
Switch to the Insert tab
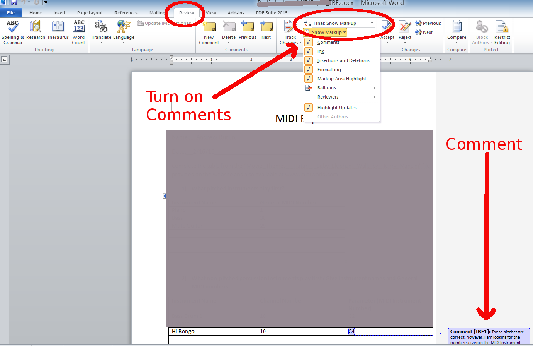click(59, 13)
